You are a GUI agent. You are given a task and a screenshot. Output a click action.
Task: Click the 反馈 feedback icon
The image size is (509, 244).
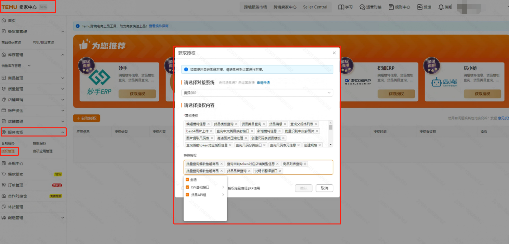tap(420, 7)
